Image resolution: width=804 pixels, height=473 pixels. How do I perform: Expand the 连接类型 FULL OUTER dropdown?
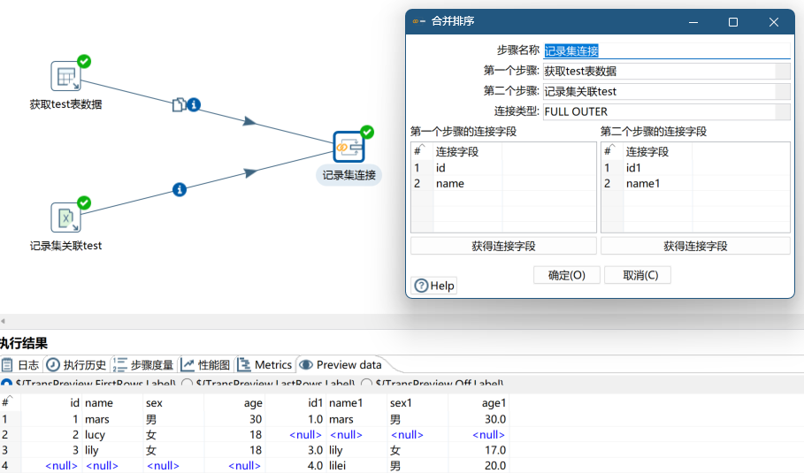pos(782,111)
